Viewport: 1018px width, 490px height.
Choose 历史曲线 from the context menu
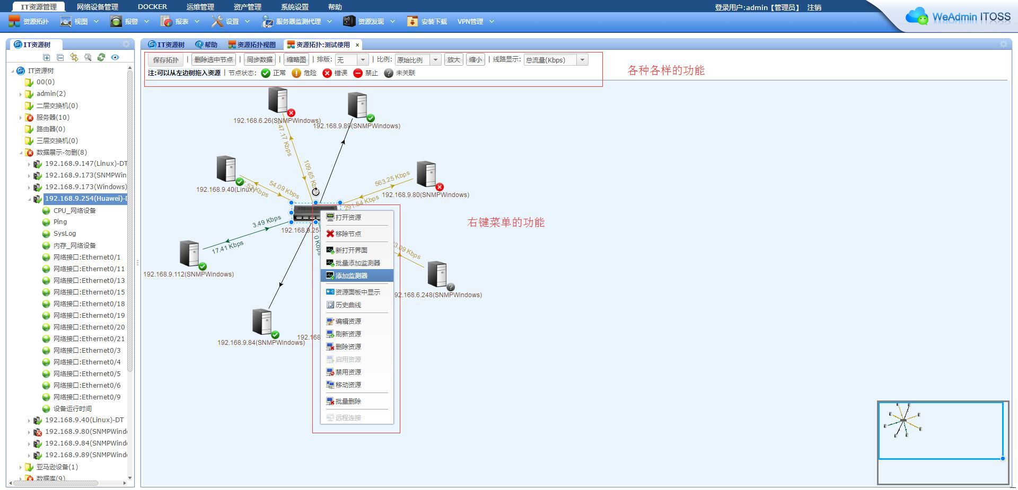tap(348, 305)
